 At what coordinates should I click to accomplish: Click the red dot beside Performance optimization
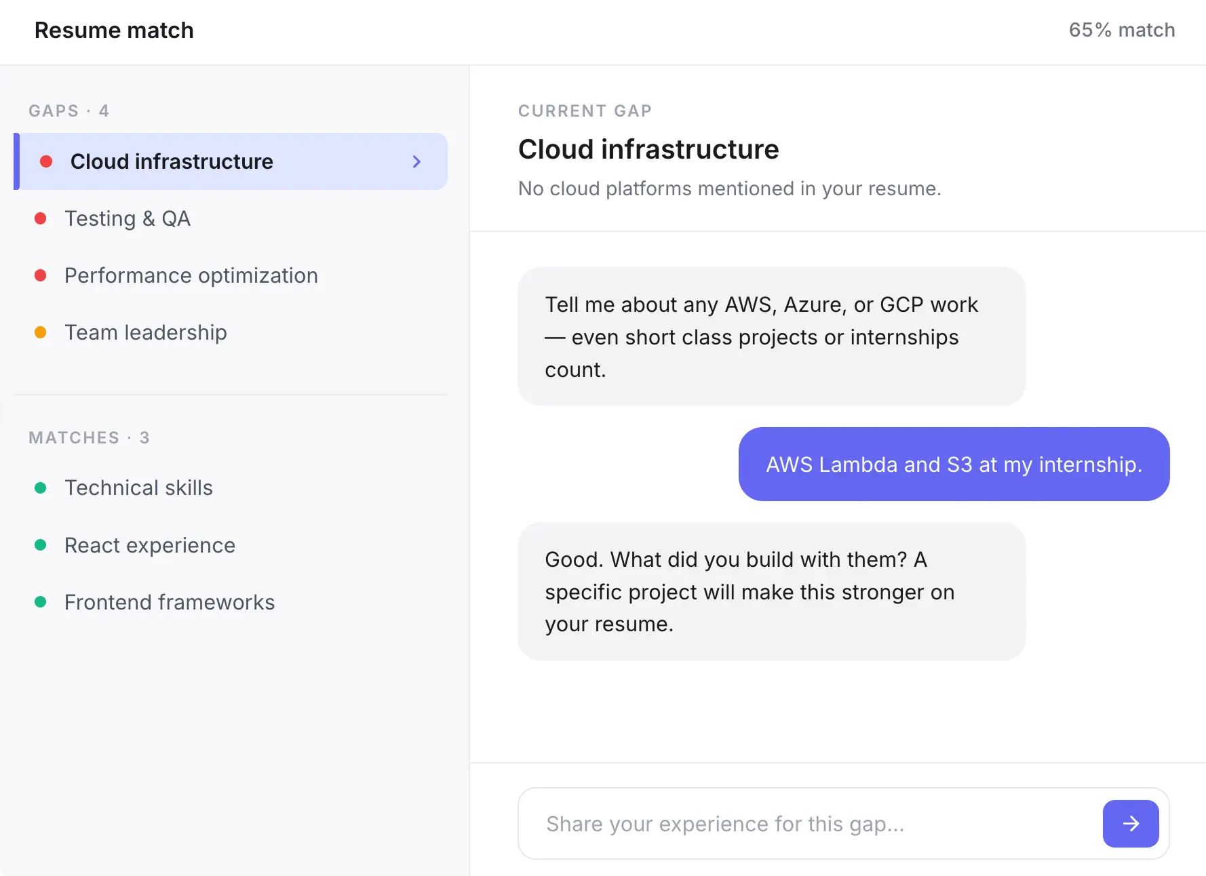click(40, 275)
